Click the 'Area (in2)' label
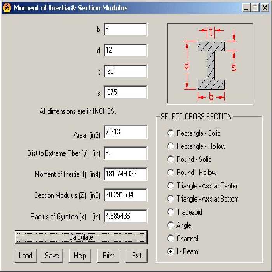The height and width of the screenshot is (272, 272). pyautogui.click(x=87, y=135)
